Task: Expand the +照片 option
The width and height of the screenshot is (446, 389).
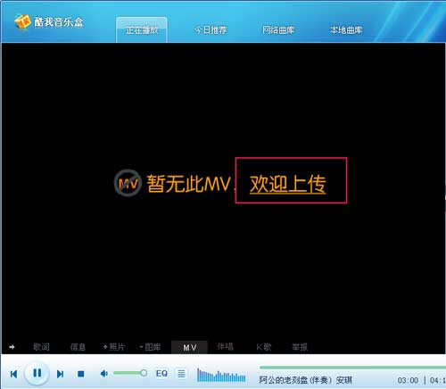Action: pos(113,347)
